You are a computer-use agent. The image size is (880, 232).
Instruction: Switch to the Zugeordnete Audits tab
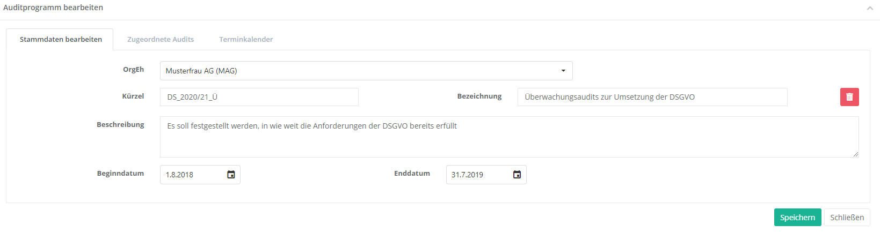[x=161, y=40]
